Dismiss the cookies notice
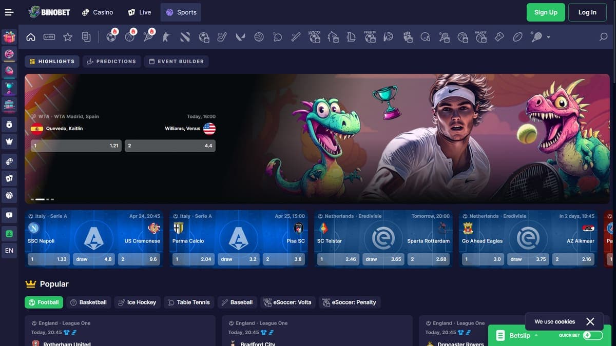616x346 pixels. click(590, 321)
